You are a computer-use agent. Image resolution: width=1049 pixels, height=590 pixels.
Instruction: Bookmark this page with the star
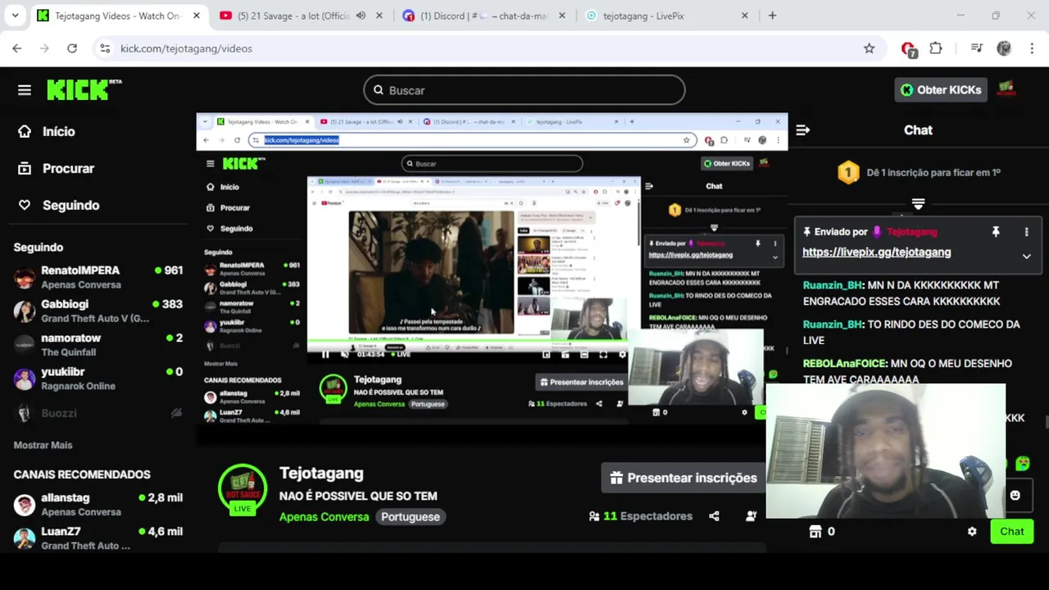tap(870, 48)
